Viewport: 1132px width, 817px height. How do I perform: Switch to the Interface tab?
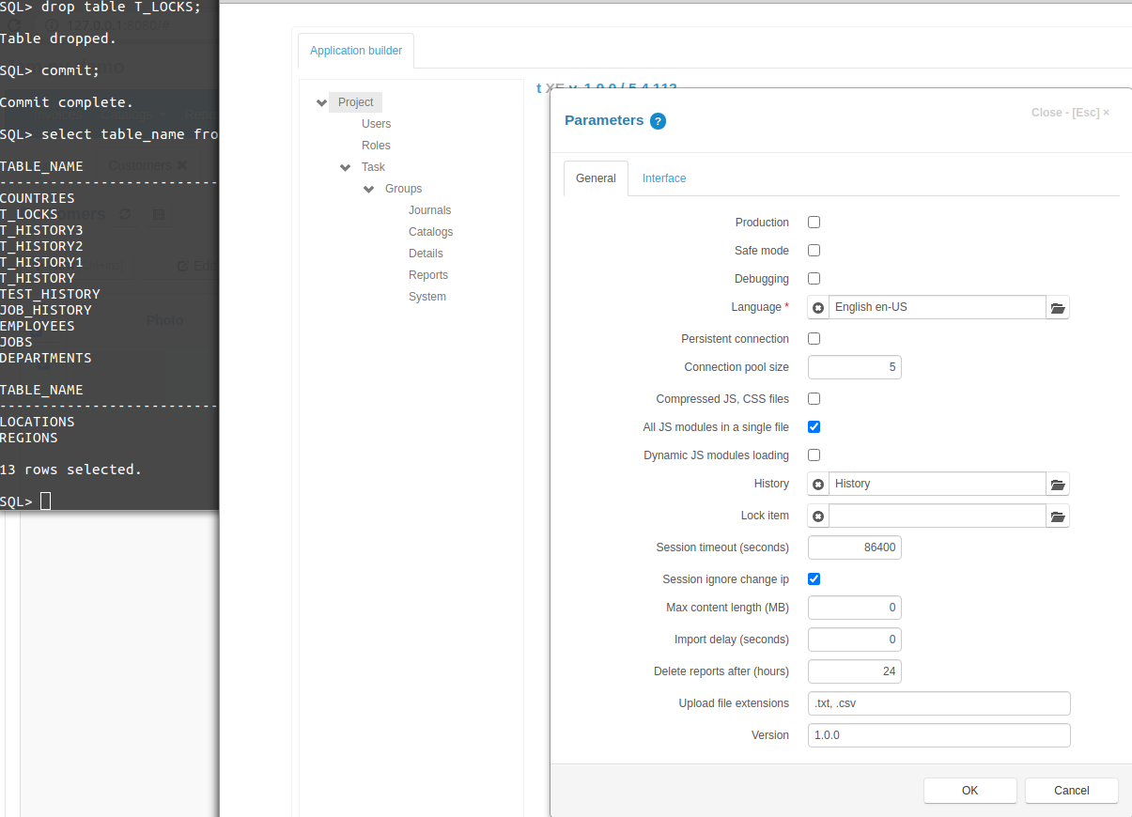click(x=664, y=178)
